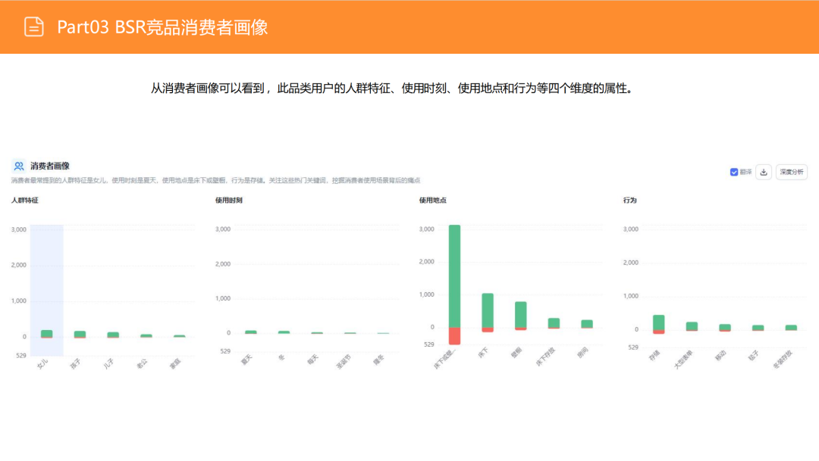Image resolution: width=819 pixels, height=461 pixels.
Task: Click the 存储 axis label
Action: (654, 355)
